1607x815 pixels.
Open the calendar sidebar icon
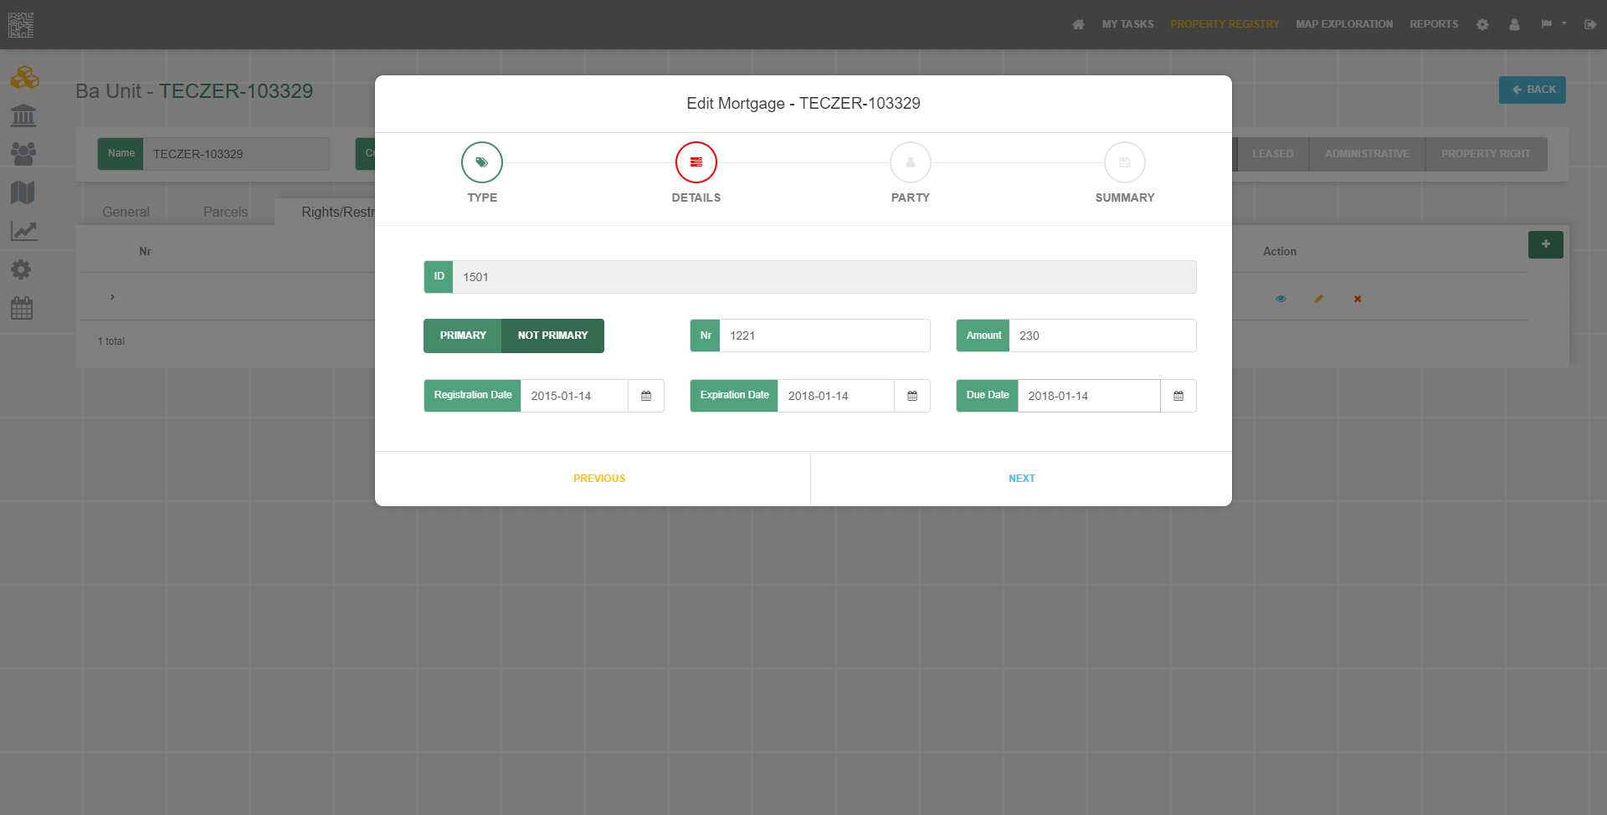tap(23, 308)
